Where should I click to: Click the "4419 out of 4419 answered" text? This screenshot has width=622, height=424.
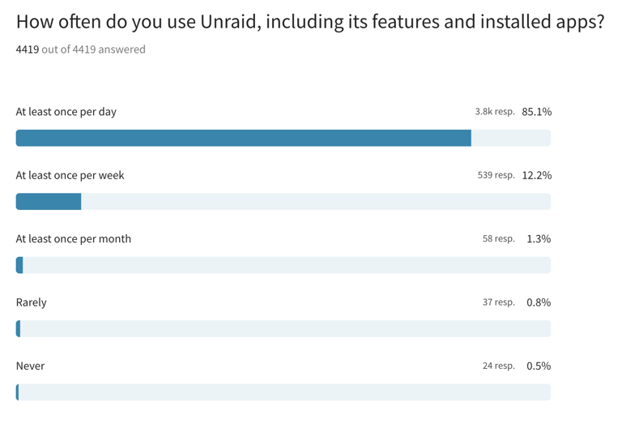81,49
